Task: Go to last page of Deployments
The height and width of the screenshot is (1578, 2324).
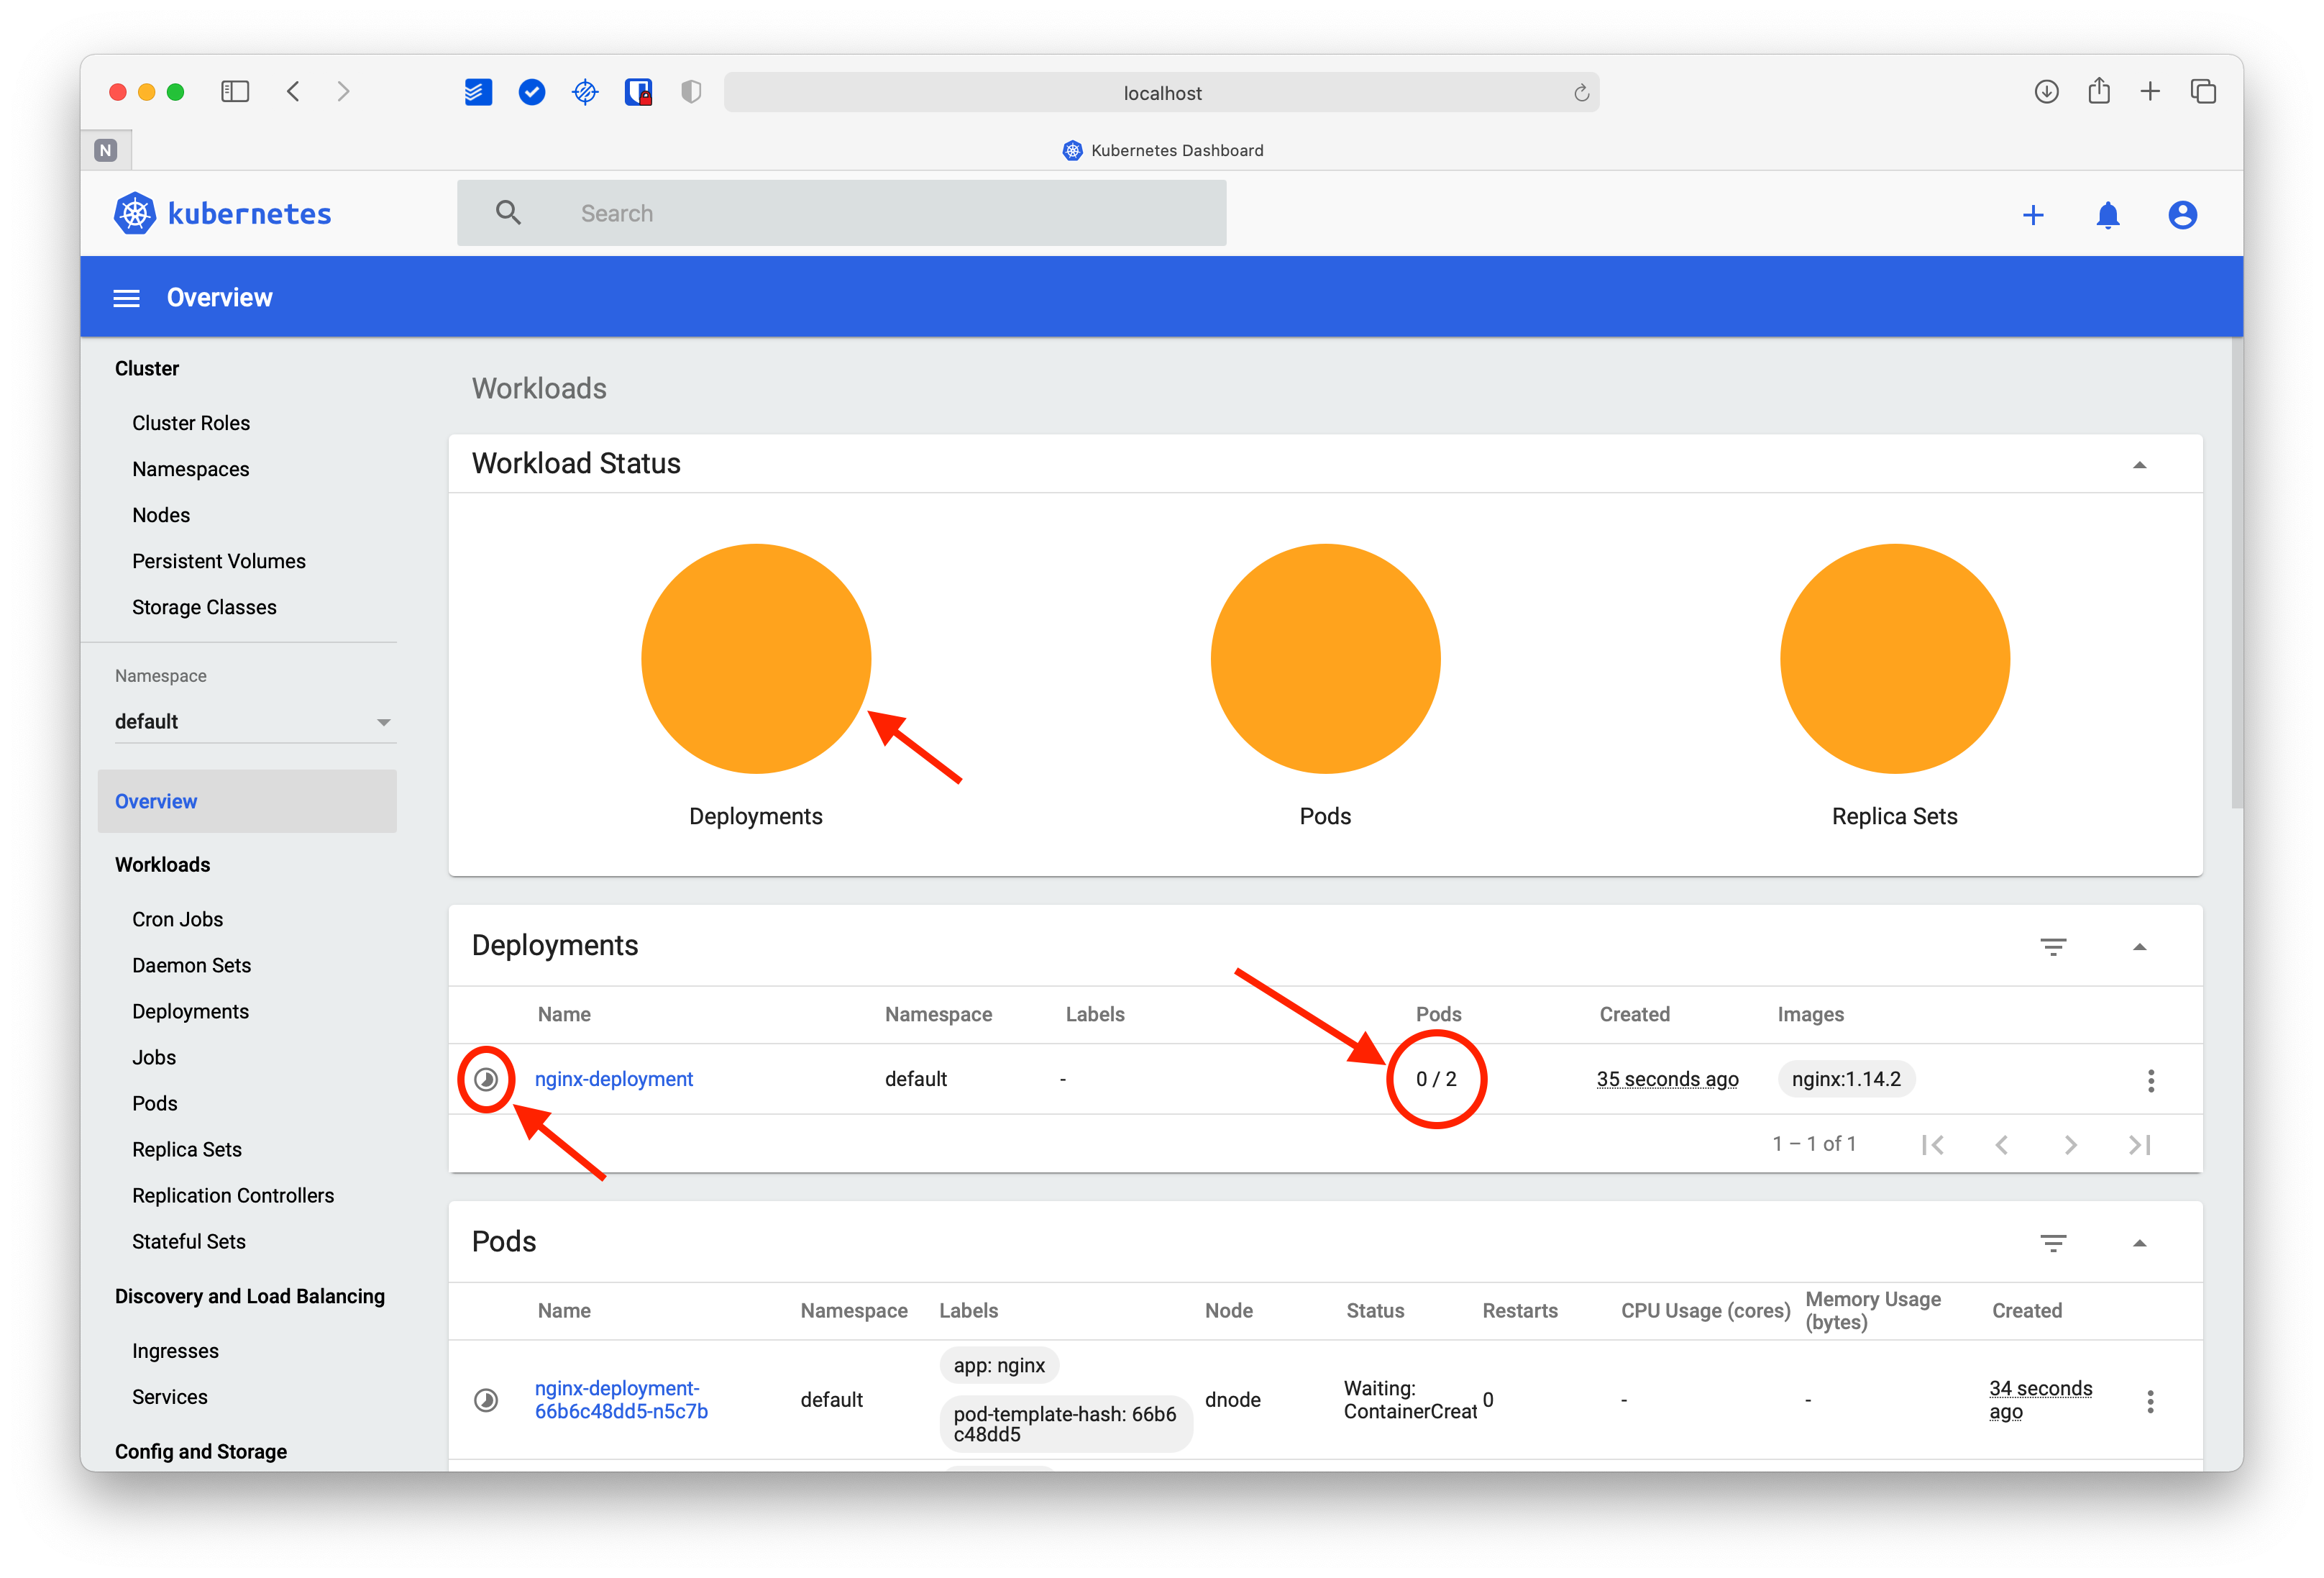Action: 2139,1144
